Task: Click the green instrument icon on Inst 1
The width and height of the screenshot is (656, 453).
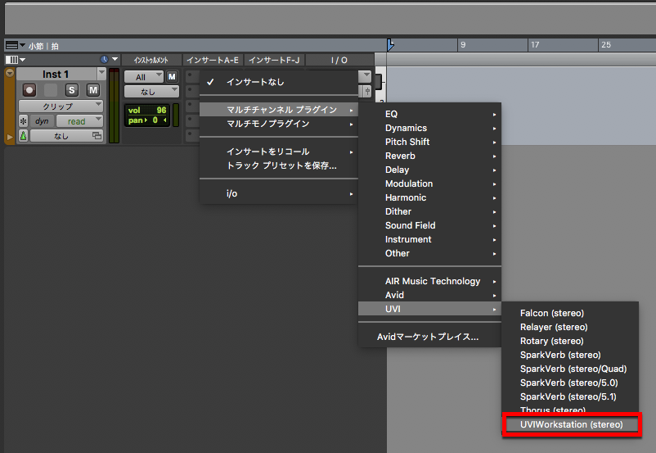Action: tap(24, 135)
